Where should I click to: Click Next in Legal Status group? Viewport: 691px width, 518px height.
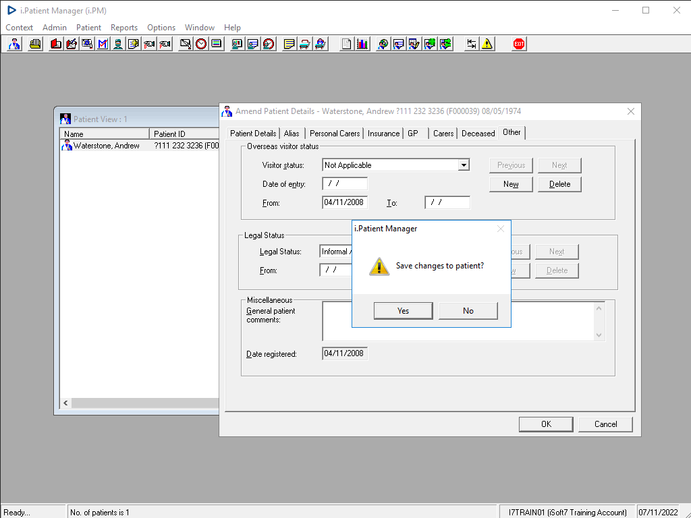pos(557,252)
